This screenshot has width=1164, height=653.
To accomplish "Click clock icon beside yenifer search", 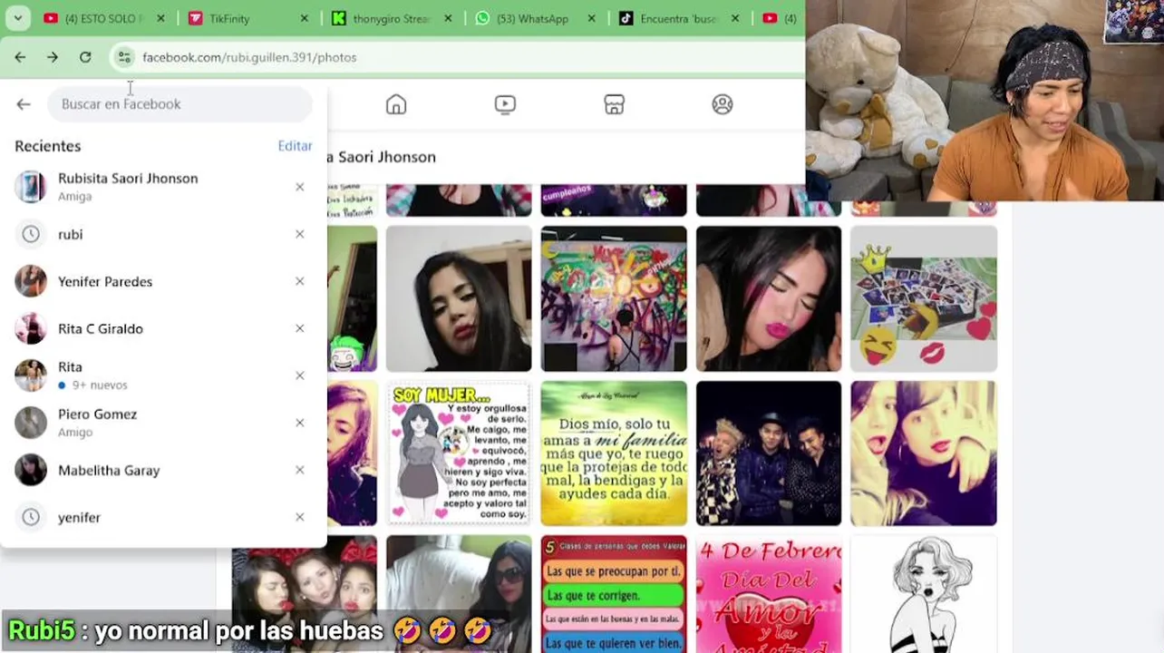I will [x=31, y=517].
